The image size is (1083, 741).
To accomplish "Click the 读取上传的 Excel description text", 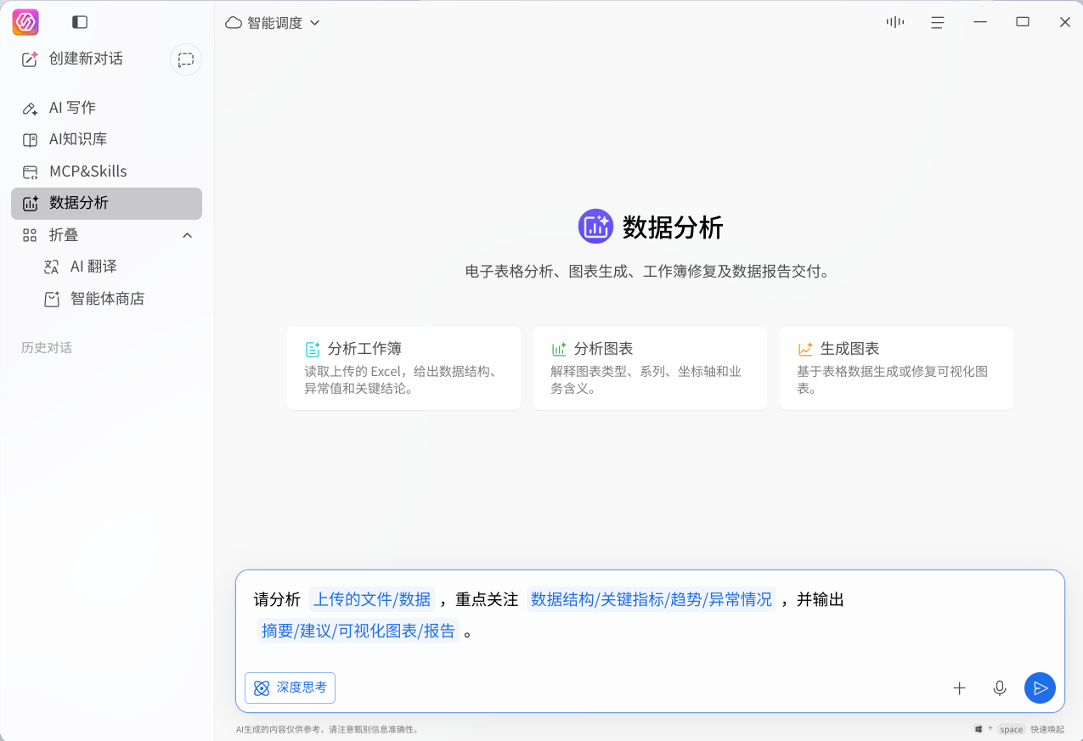I will (x=400, y=380).
